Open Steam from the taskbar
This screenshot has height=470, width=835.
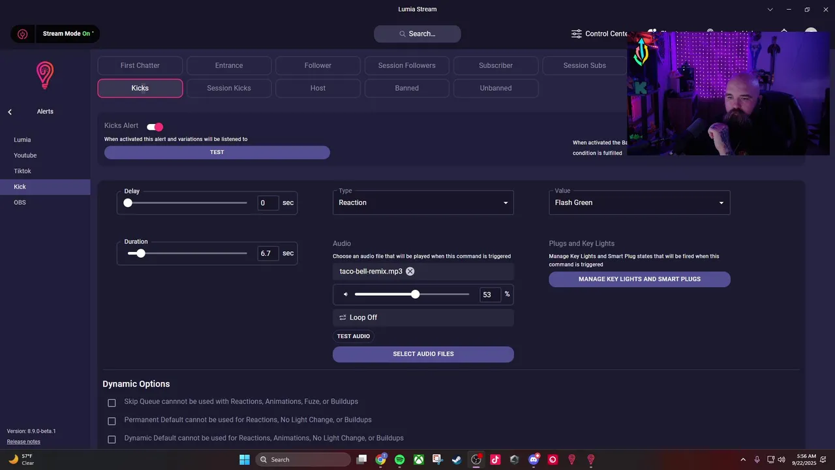point(457,460)
